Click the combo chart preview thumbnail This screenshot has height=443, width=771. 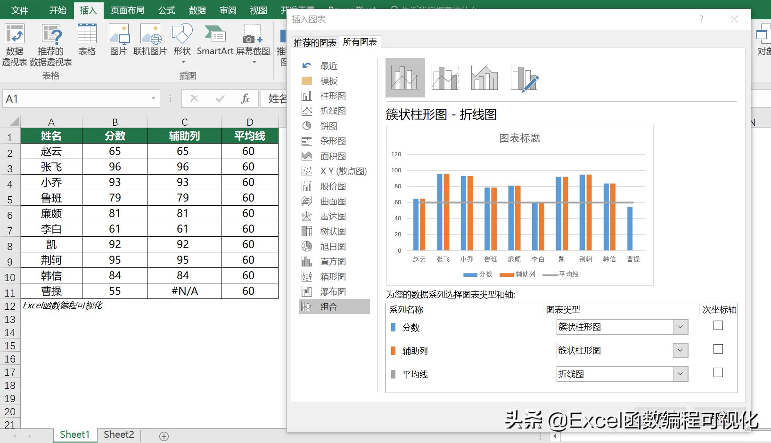coord(519,206)
